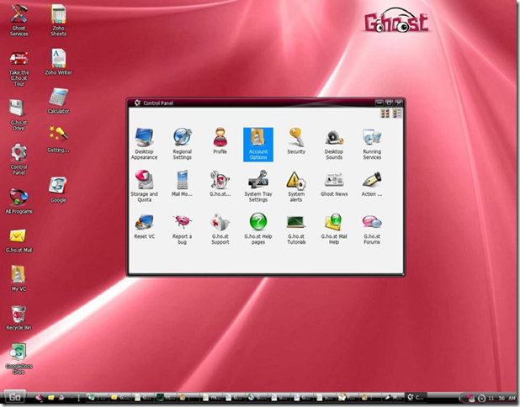Open Running Services item

click(x=372, y=144)
